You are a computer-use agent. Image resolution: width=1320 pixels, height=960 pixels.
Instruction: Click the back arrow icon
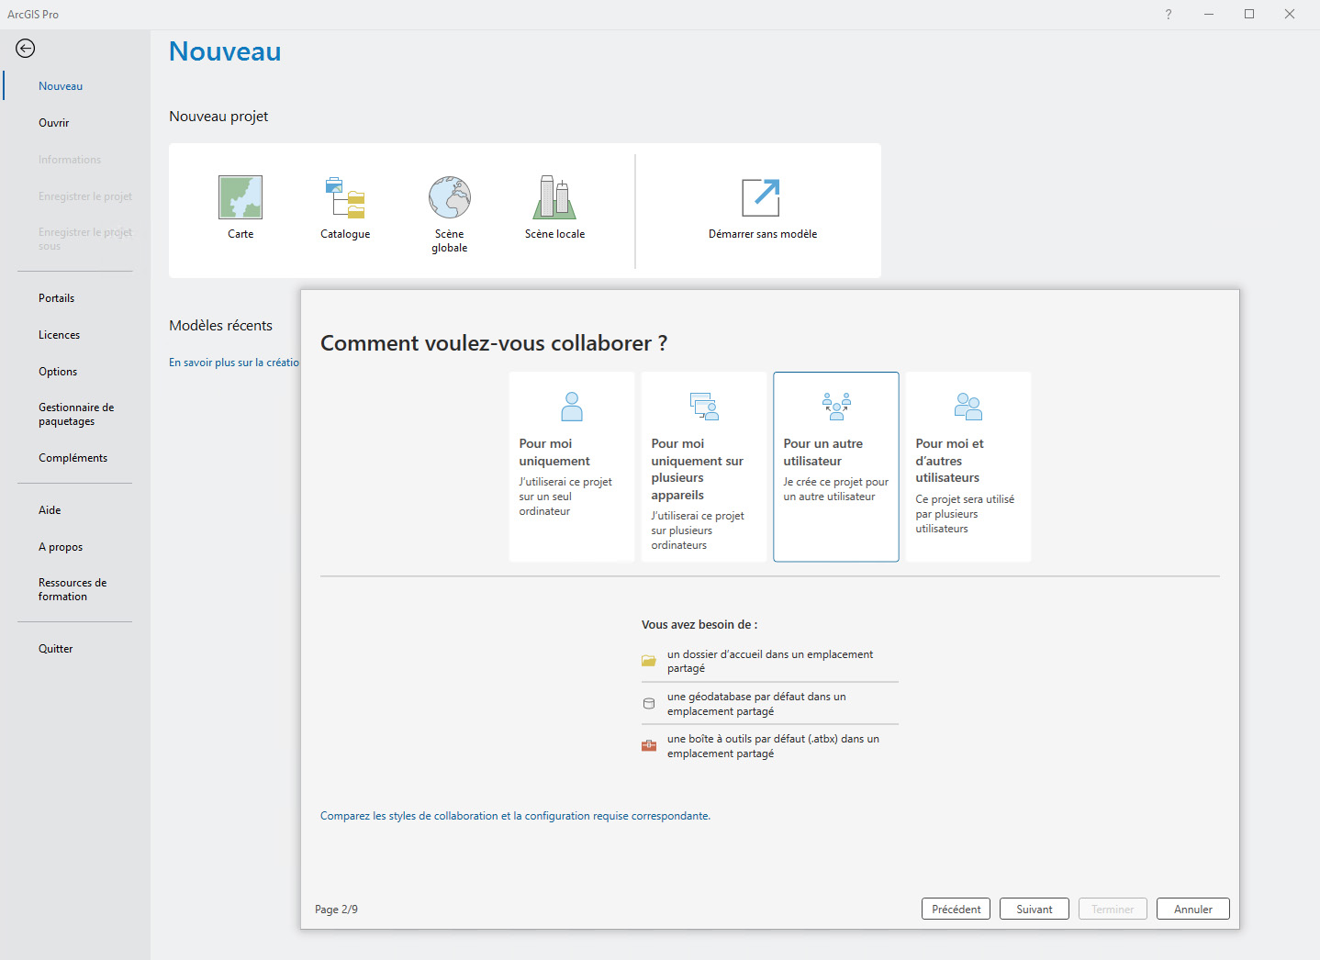(26, 49)
